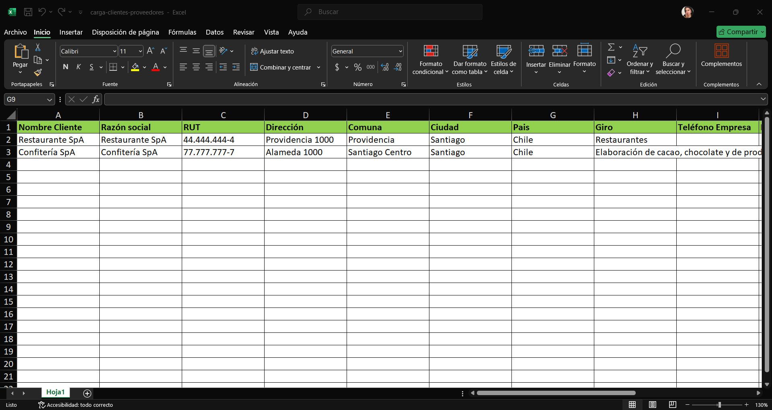
Task: Open the General number format dropdown
Action: pyautogui.click(x=400, y=51)
